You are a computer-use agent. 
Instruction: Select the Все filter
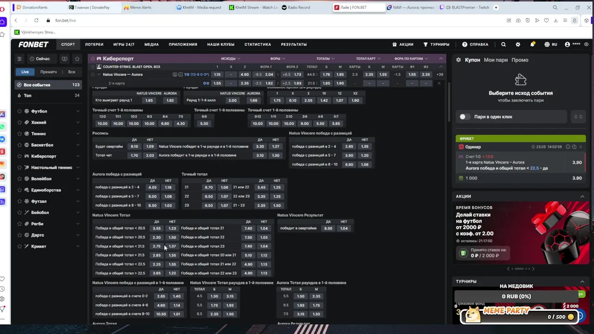[71, 72]
